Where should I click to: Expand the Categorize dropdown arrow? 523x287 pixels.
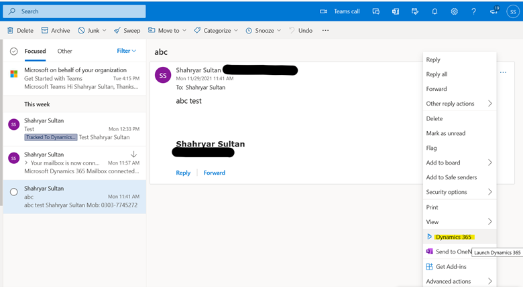pyautogui.click(x=236, y=30)
